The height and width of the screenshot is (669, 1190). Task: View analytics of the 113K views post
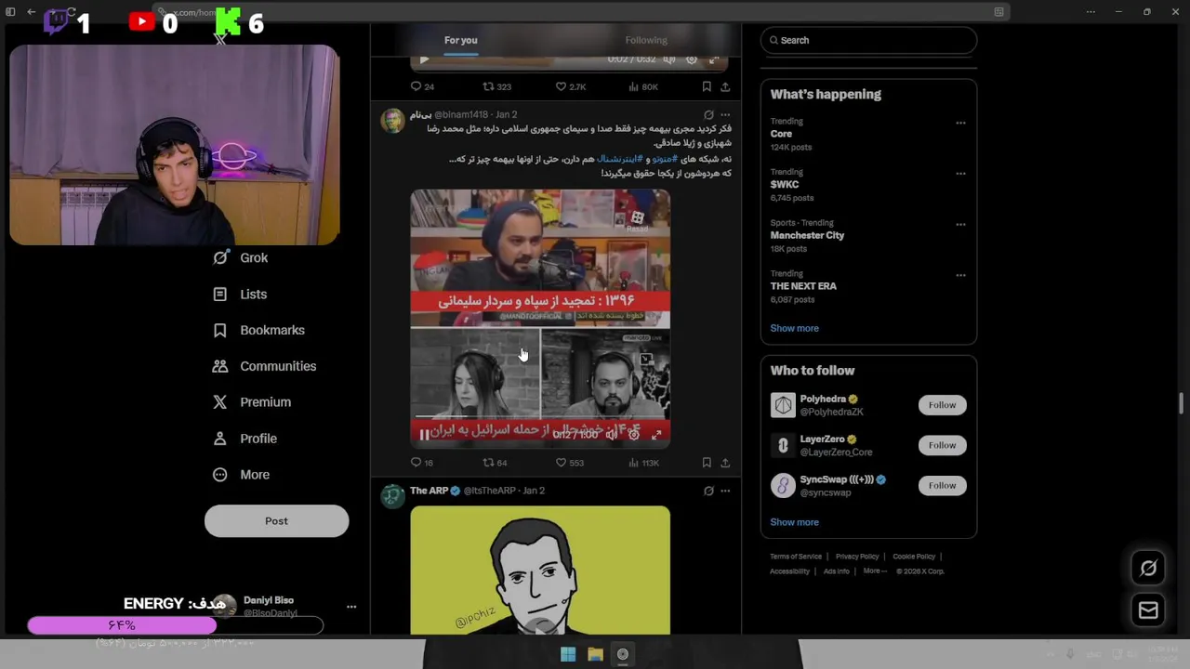point(643,463)
